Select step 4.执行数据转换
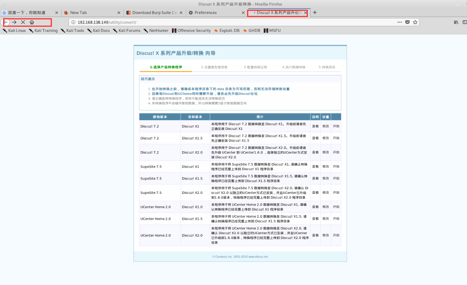This screenshot has width=467, height=285. coord(294,67)
